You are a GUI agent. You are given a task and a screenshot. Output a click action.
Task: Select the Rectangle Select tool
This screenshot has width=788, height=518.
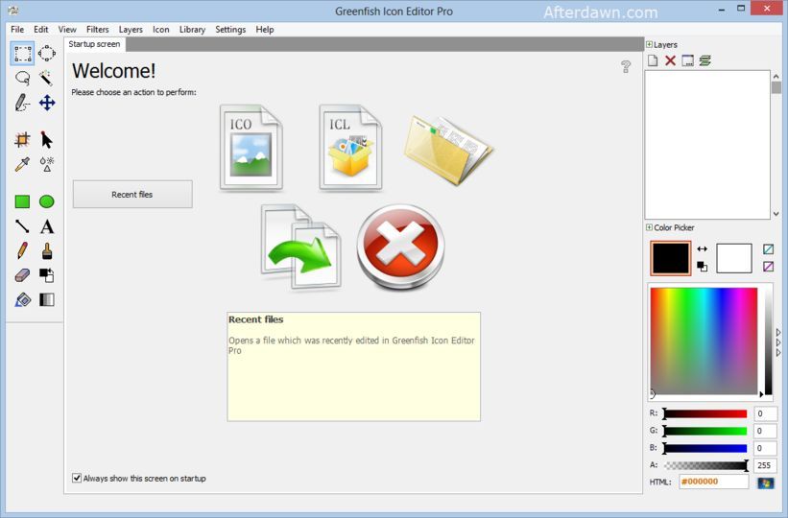click(x=23, y=54)
